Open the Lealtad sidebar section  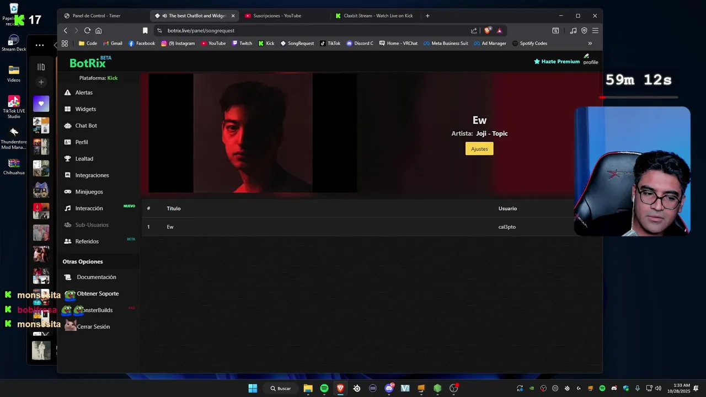tap(84, 159)
